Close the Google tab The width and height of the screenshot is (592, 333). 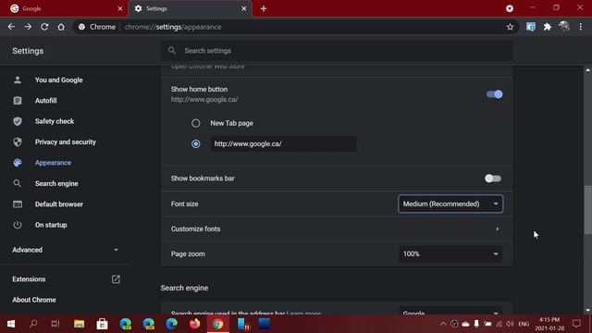click(120, 8)
